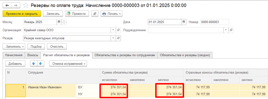Open the Заполнить dropdown menu
Viewport: 268px width, 99px height.
14,46
